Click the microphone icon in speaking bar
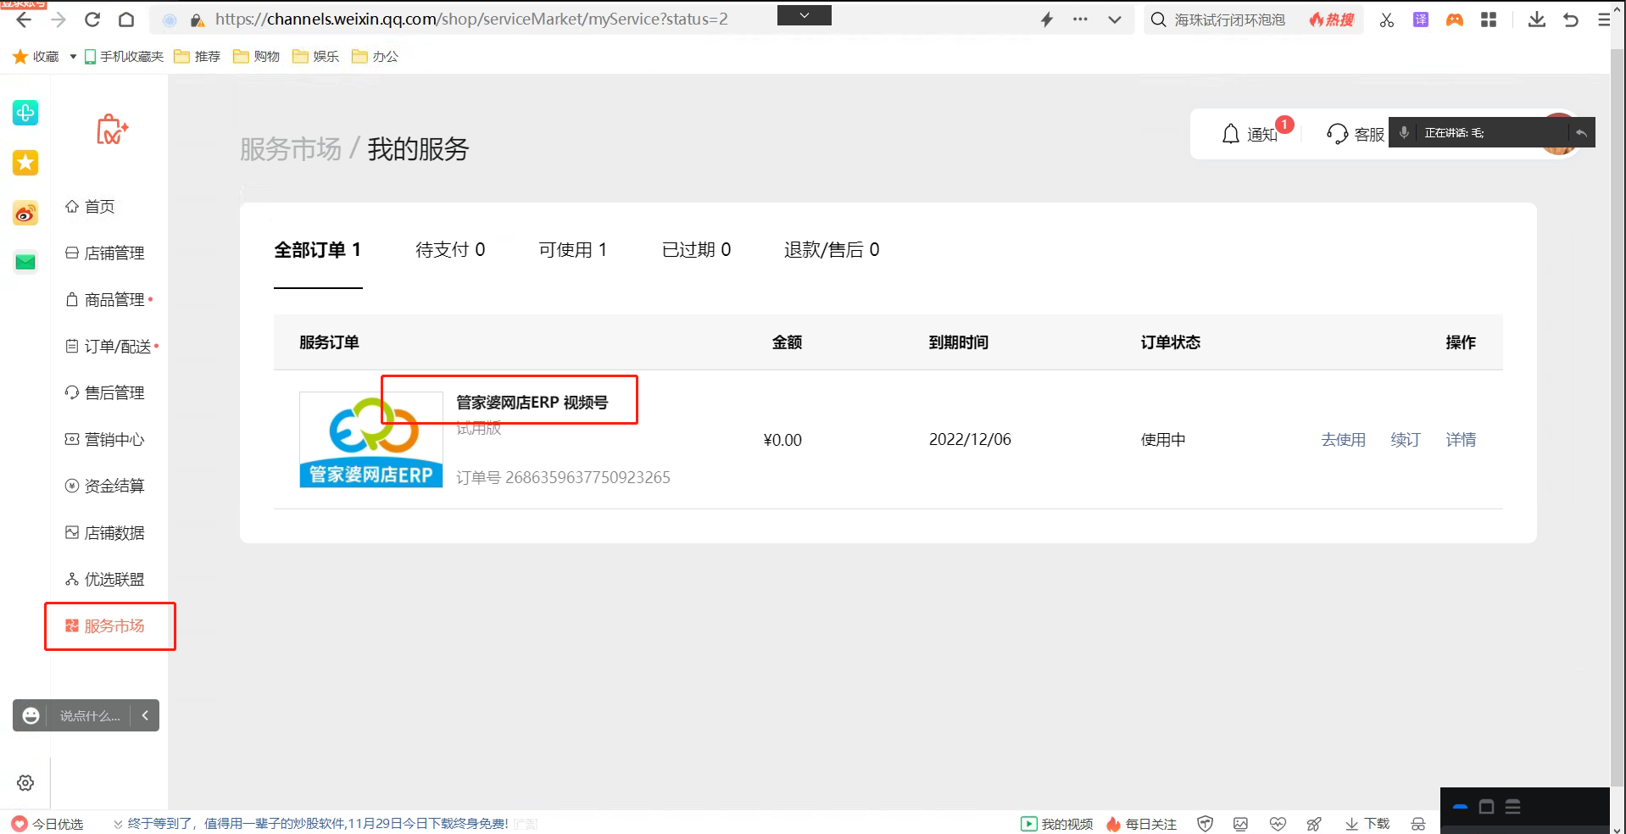The width and height of the screenshot is (1626, 834). (1404, 132)
